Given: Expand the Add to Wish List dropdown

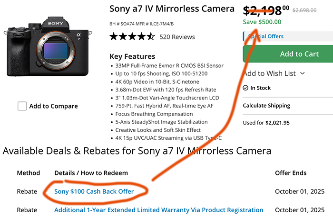Looking at the screenshot, I should (274, 73).
